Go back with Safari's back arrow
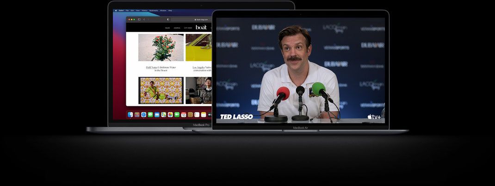 pyautogui.click(x=144, y=19)
